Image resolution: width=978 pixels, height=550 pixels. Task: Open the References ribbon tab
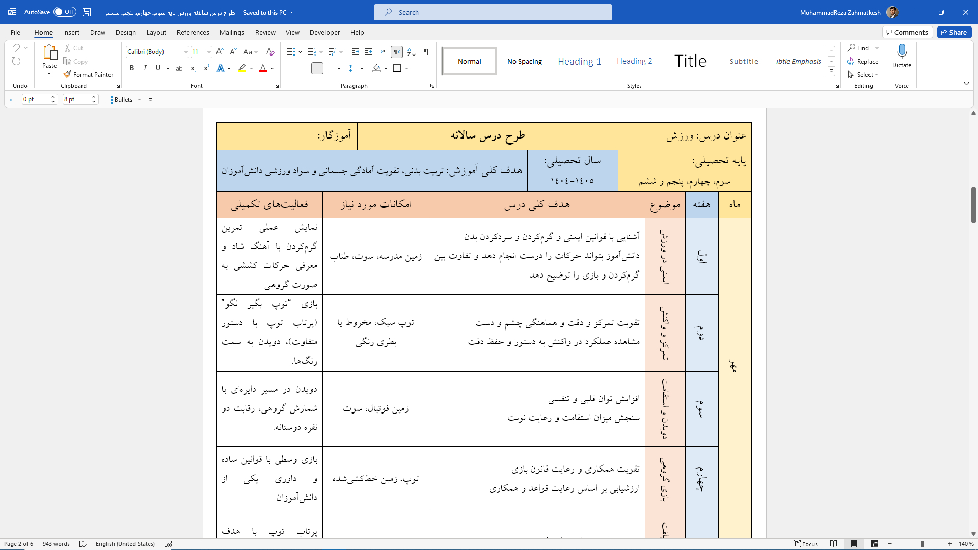pyautogui.click(x=193, y=32)
